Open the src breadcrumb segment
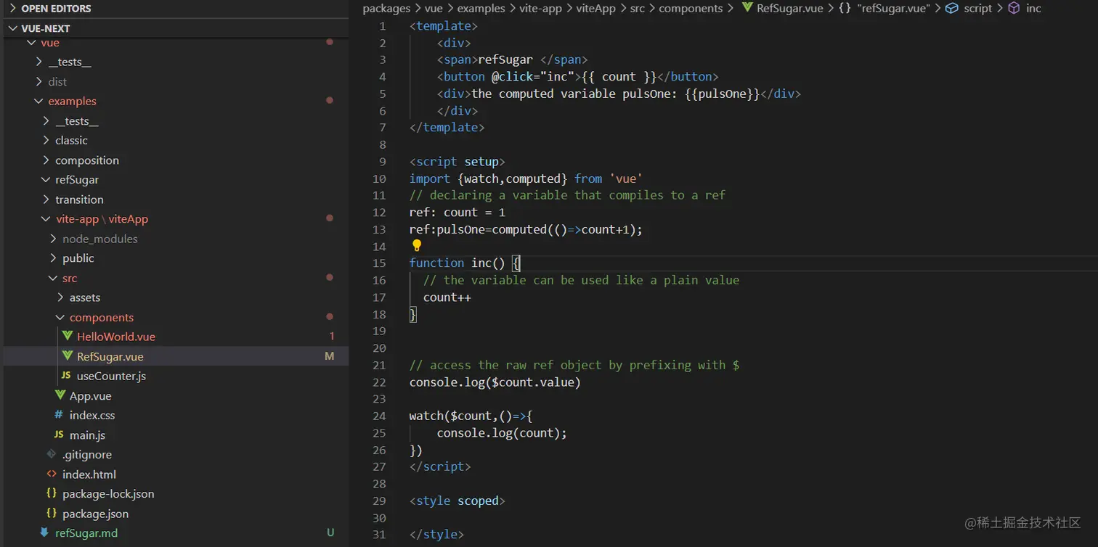 point(638,8)
